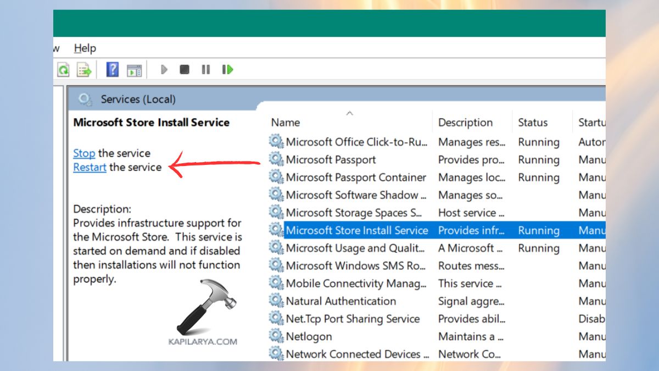Click the Stop service link

pyautogui.click(x=83, y=153)
